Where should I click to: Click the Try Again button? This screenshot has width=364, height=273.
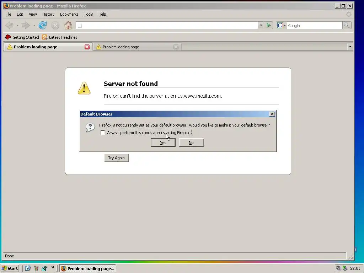tap(116, 158)
